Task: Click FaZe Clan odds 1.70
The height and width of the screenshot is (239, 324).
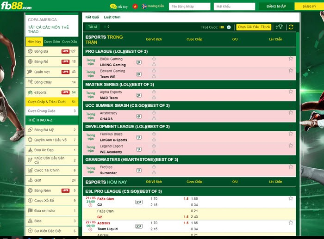Action: coord(154,199)
